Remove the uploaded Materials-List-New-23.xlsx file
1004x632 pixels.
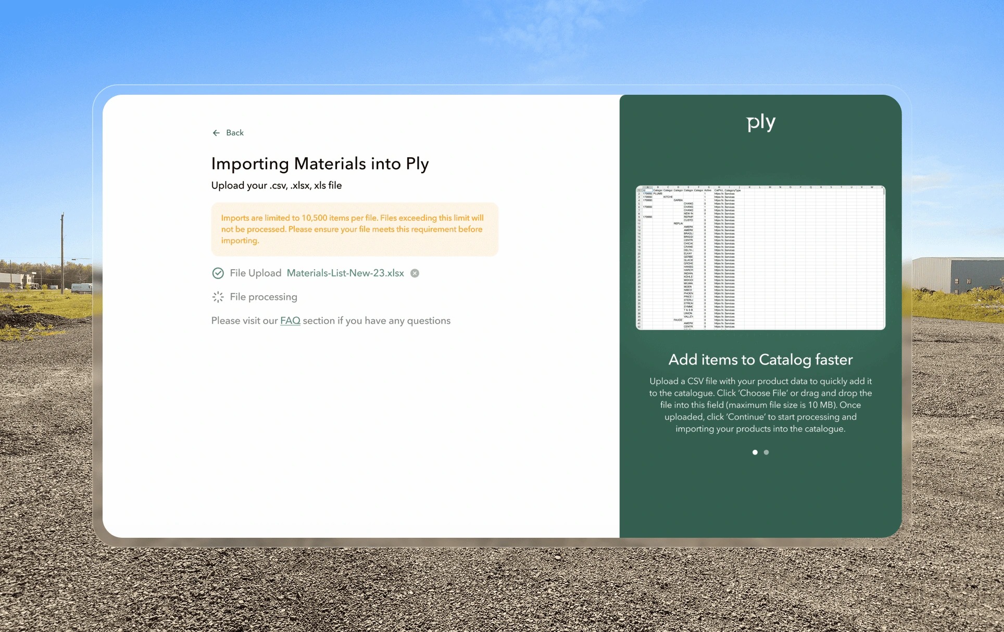[415, 273]
